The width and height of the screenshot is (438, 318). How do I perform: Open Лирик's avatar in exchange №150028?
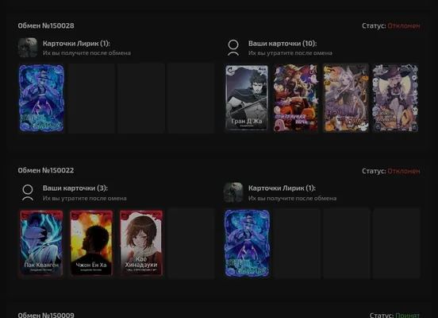28,48
